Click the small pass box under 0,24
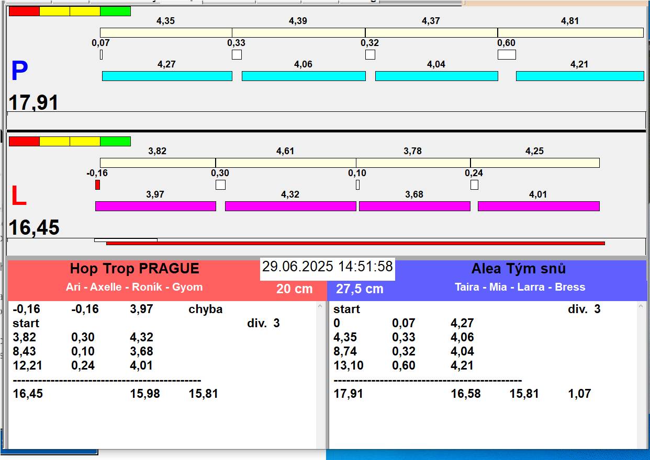 point(474,185)
